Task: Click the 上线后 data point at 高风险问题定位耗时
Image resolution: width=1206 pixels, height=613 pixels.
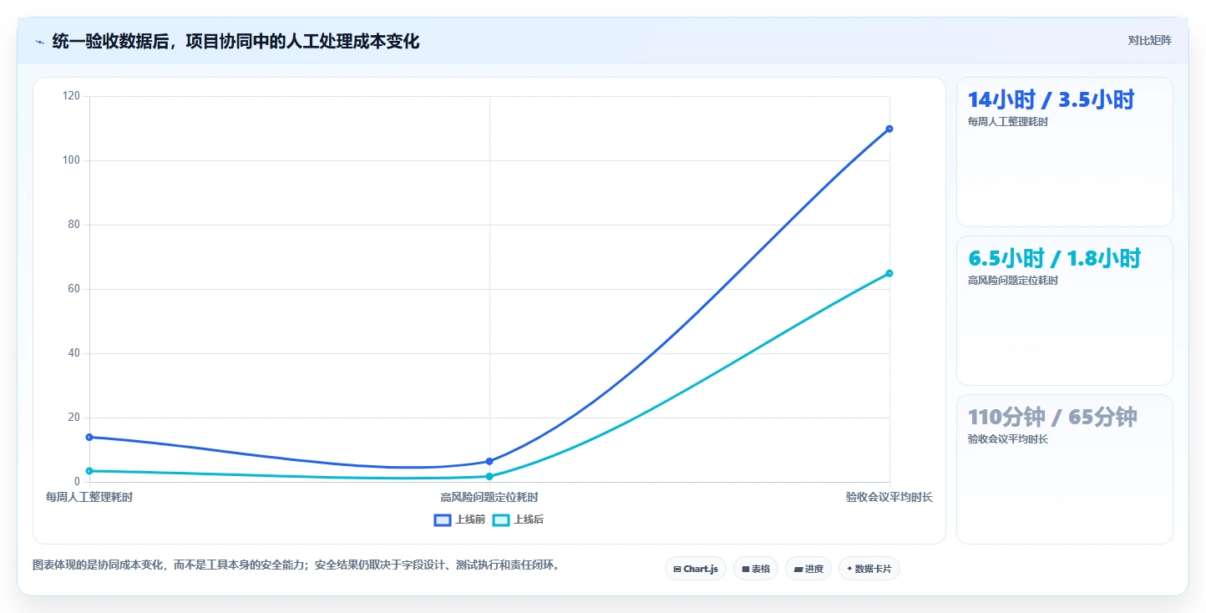Action: [489, 476]
